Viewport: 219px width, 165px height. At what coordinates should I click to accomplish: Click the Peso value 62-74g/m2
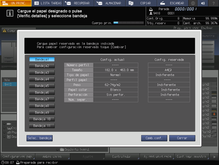point(116,85)
